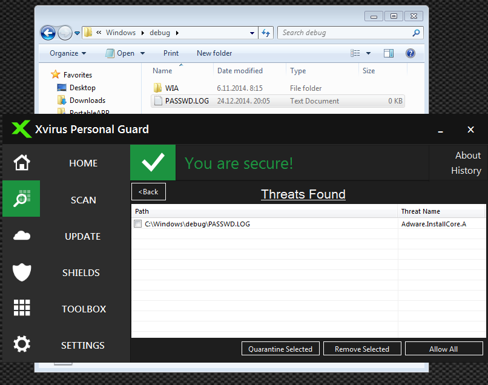Screen dimensions: 488x385
Task: Check the PASSWD.LOG threat checkbox
Action: point(138,224)
